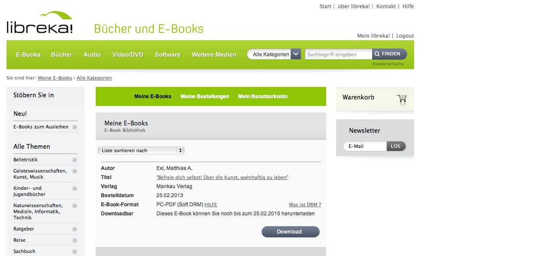This screenshot has width=554, height=256.
Task: Open the Alle Kategorien search dropdown
Action: 274,54
